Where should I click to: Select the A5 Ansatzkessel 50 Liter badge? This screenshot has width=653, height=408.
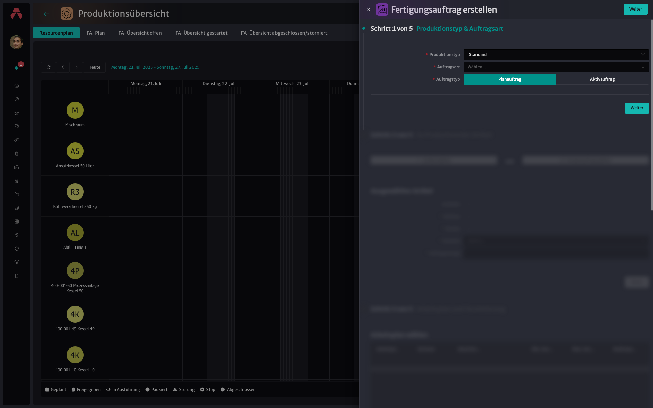75,151
